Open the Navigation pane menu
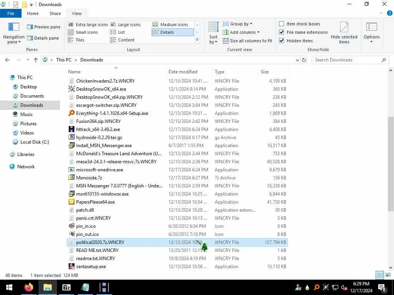Viewport: 394px width, 295px height. pyautogui.click(x=13, y=33)
